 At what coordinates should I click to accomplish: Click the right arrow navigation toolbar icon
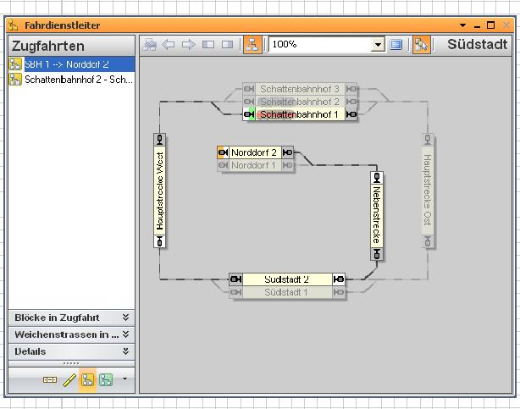coord(188,45)
